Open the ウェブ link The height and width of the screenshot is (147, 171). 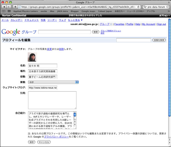[62, 20]
